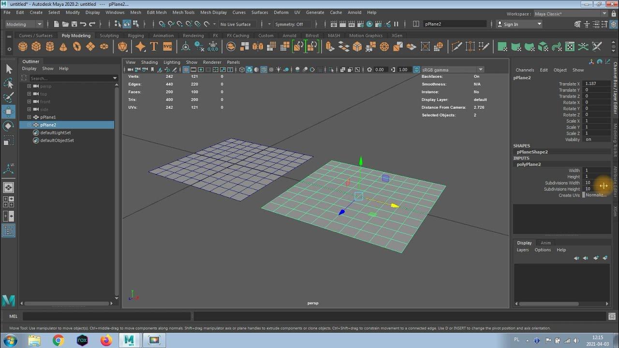Toggle viewport grid display icon
This screenshot has height=348, width=619.
tap(186, 70)
